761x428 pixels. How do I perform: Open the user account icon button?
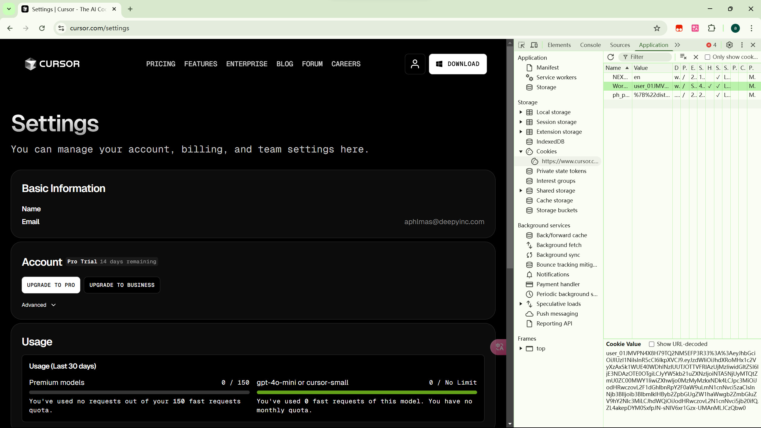pyautogui.click(x=415, y=64)
